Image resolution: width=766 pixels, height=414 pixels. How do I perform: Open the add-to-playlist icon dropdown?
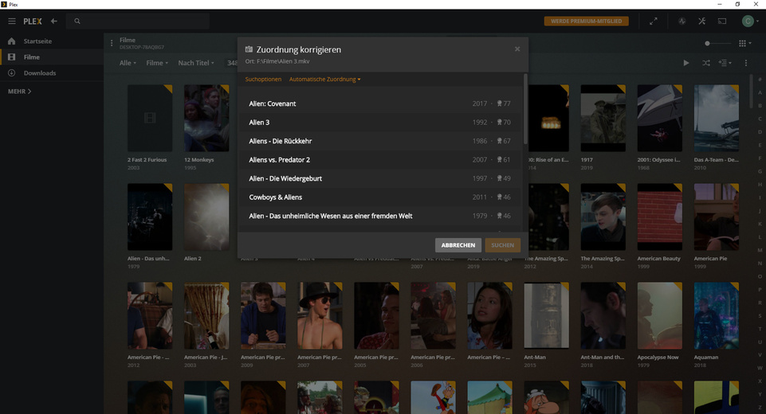[x=725, y=63]
